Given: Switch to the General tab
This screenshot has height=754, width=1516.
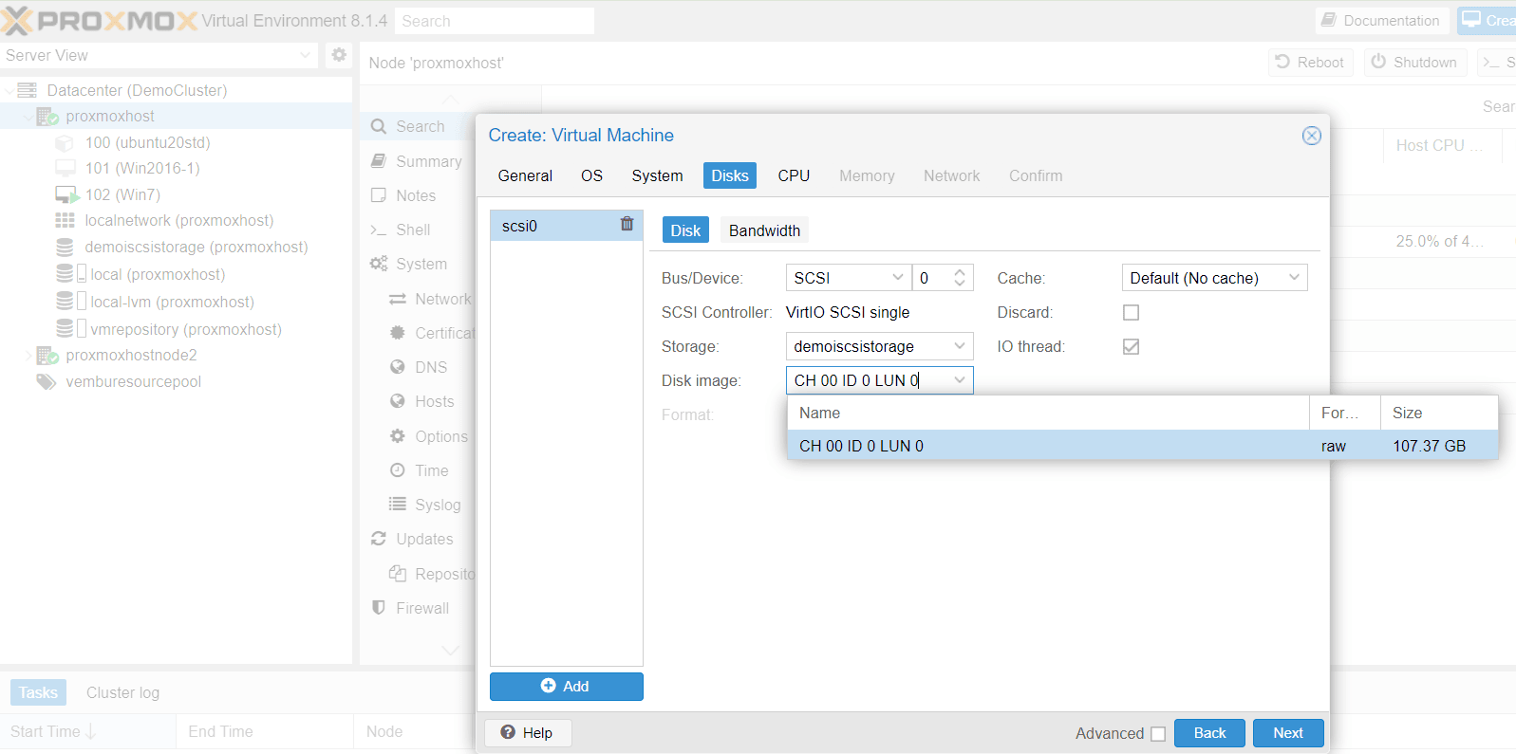Looking at the screenshot, I should pos(525,175).
